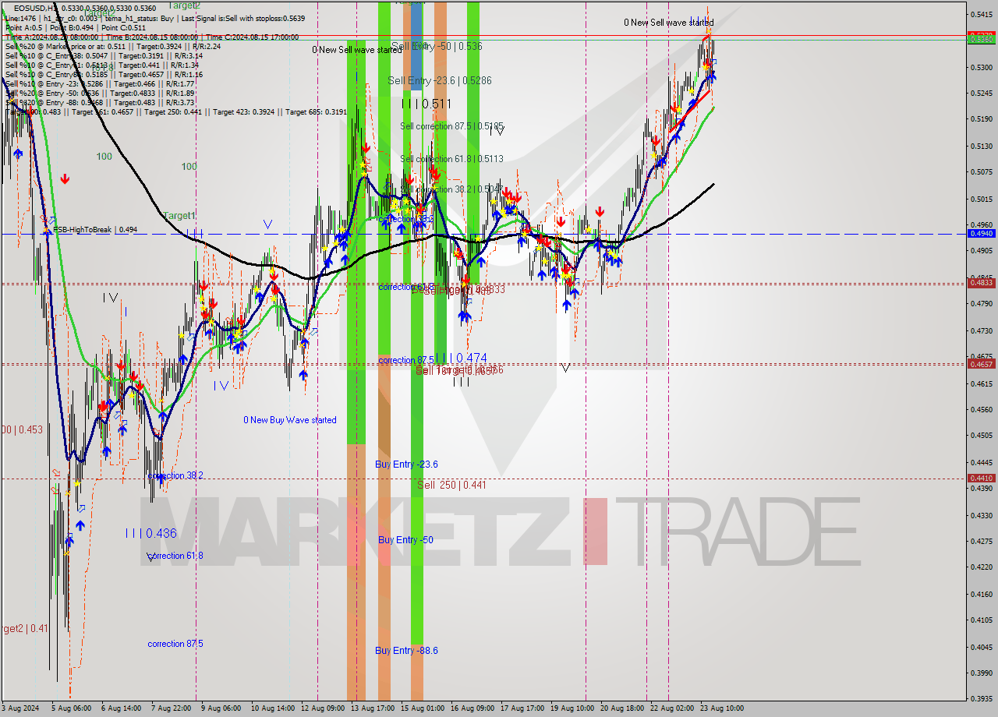Click the green 'Target1' label
Image resolution: width=998 pixels, height=717 pixels.
click(x=179, y=215)
